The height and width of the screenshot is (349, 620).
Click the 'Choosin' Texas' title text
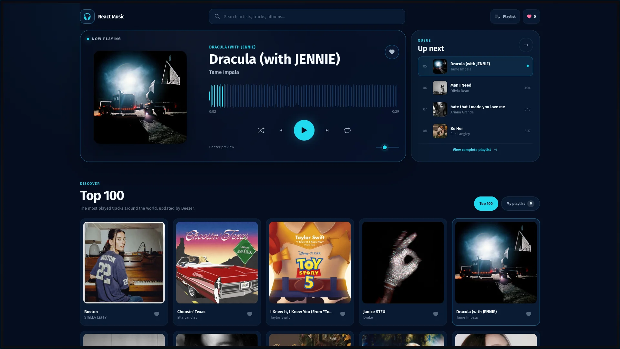coord(191,312)
